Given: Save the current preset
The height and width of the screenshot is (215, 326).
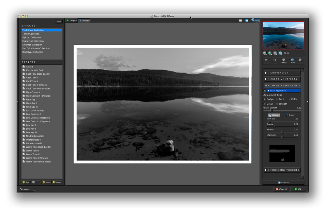Looking at the screenshot, I should click(x=26, y=182).
